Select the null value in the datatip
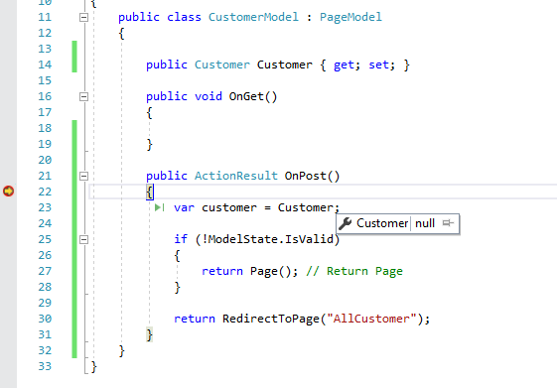 coord(425,223)
